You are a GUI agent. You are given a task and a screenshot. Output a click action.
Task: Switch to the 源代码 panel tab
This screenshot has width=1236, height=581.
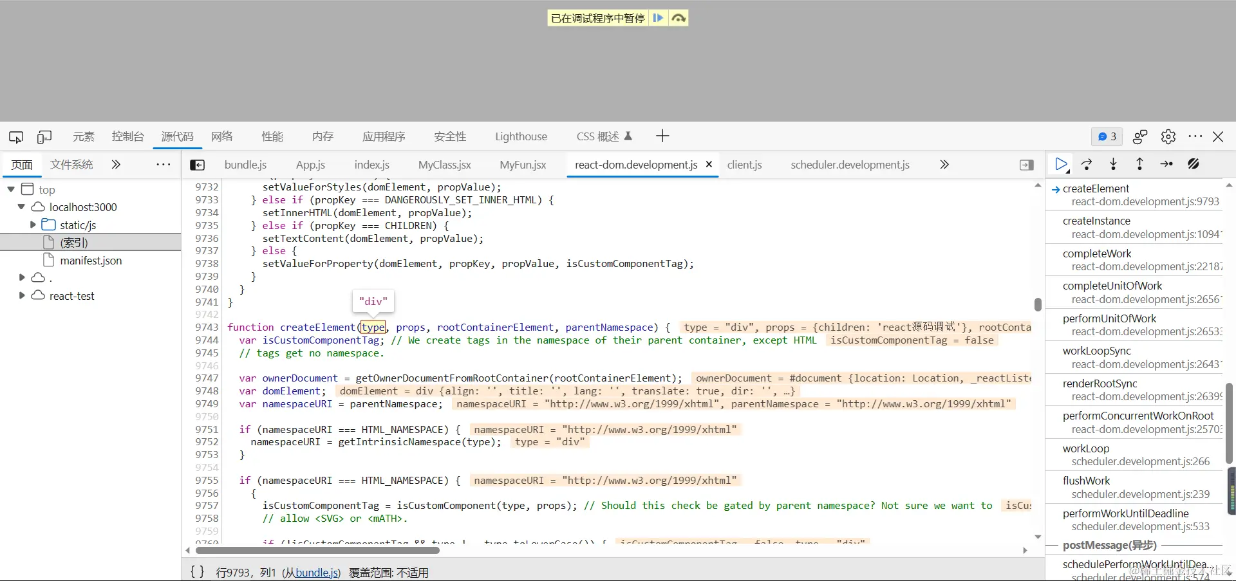click(178, 136)
